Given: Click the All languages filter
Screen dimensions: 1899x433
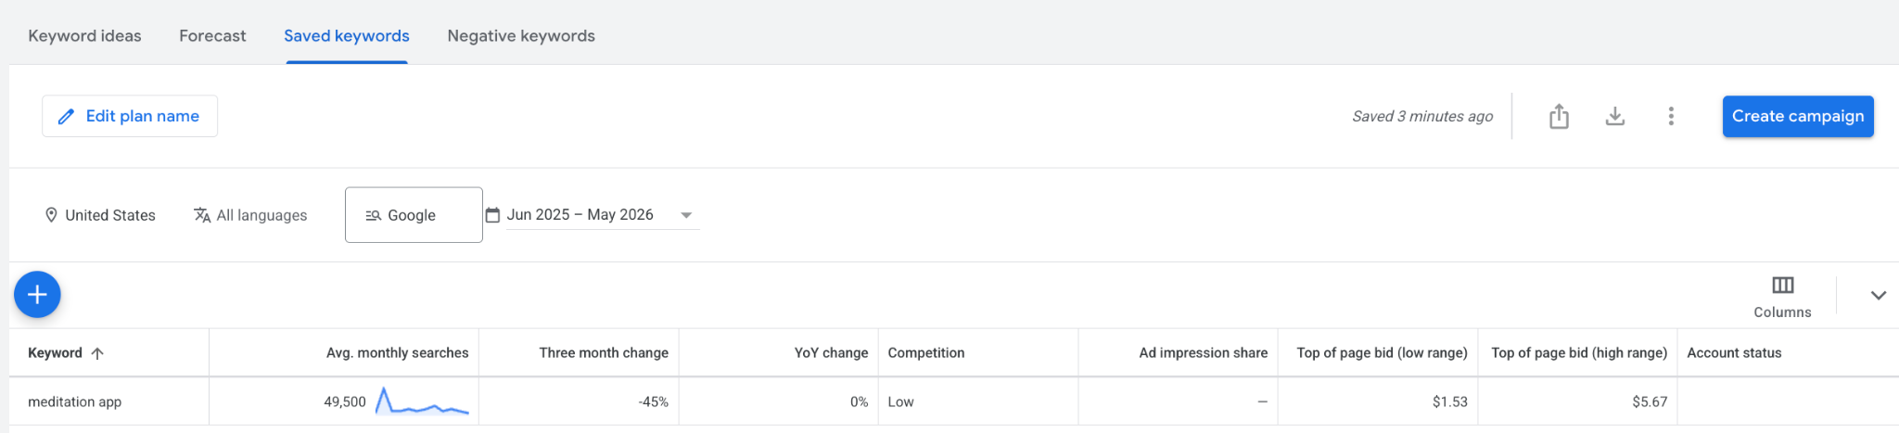Looking at the screenshot, I should 250,215.
